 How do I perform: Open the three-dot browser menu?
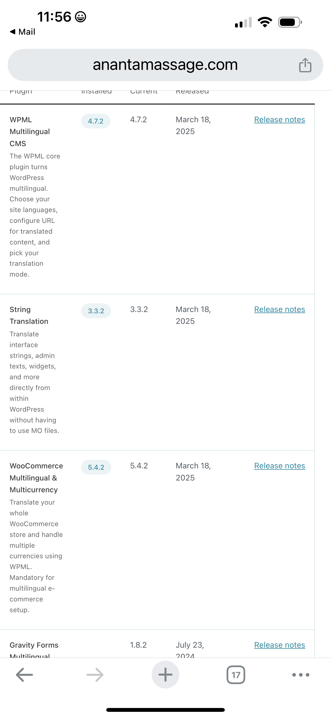[x=301, y=675]
